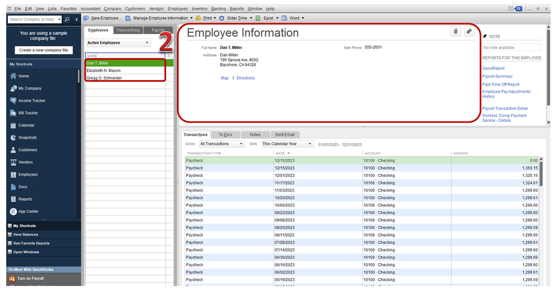Open the Accountant menu
Screen dimensions: 559x293
click(90, 8)
